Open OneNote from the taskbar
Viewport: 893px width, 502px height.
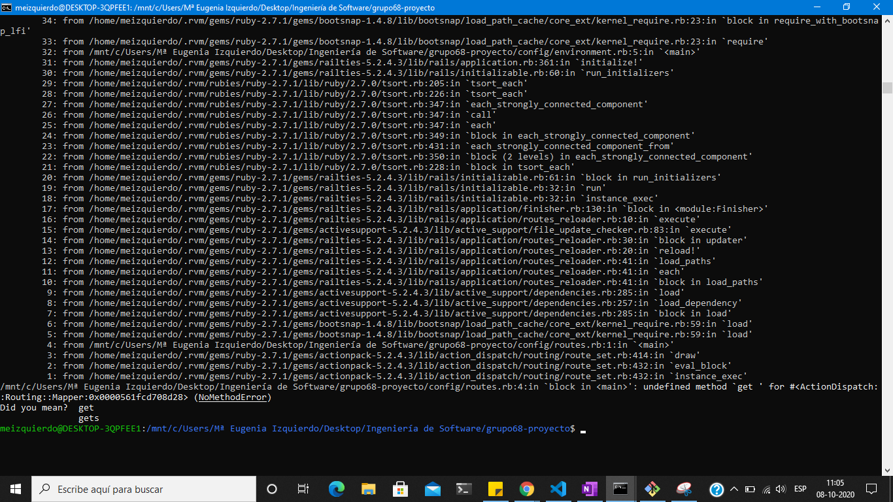[x=588, y=488]
